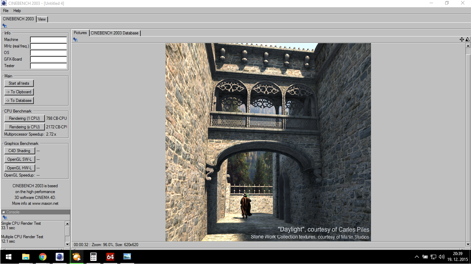Click the 2172 CB-CPU multi-CPU score
The width and height of the screenshot is (471, 264).
click(57, 127)
